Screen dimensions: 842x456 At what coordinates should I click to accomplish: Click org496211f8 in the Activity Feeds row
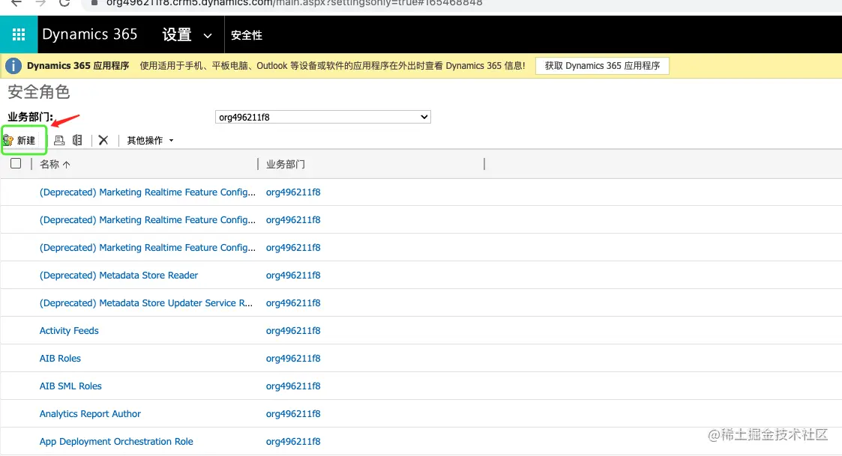coord(293,331)
